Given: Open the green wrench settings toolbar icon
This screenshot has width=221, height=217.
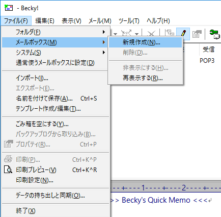Looking at the screenshot, I should pyautogui.click(x=215, y=34).
